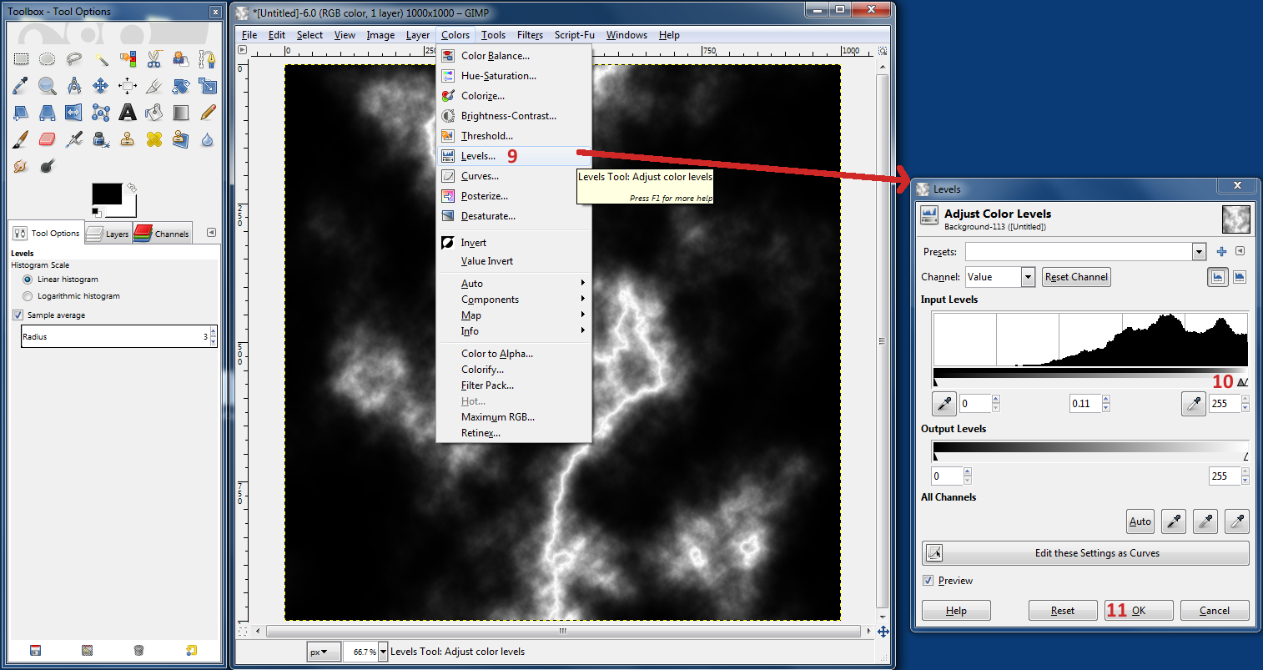Select the Paintbrush tool
1263x670 pixels.
[18, 139]
